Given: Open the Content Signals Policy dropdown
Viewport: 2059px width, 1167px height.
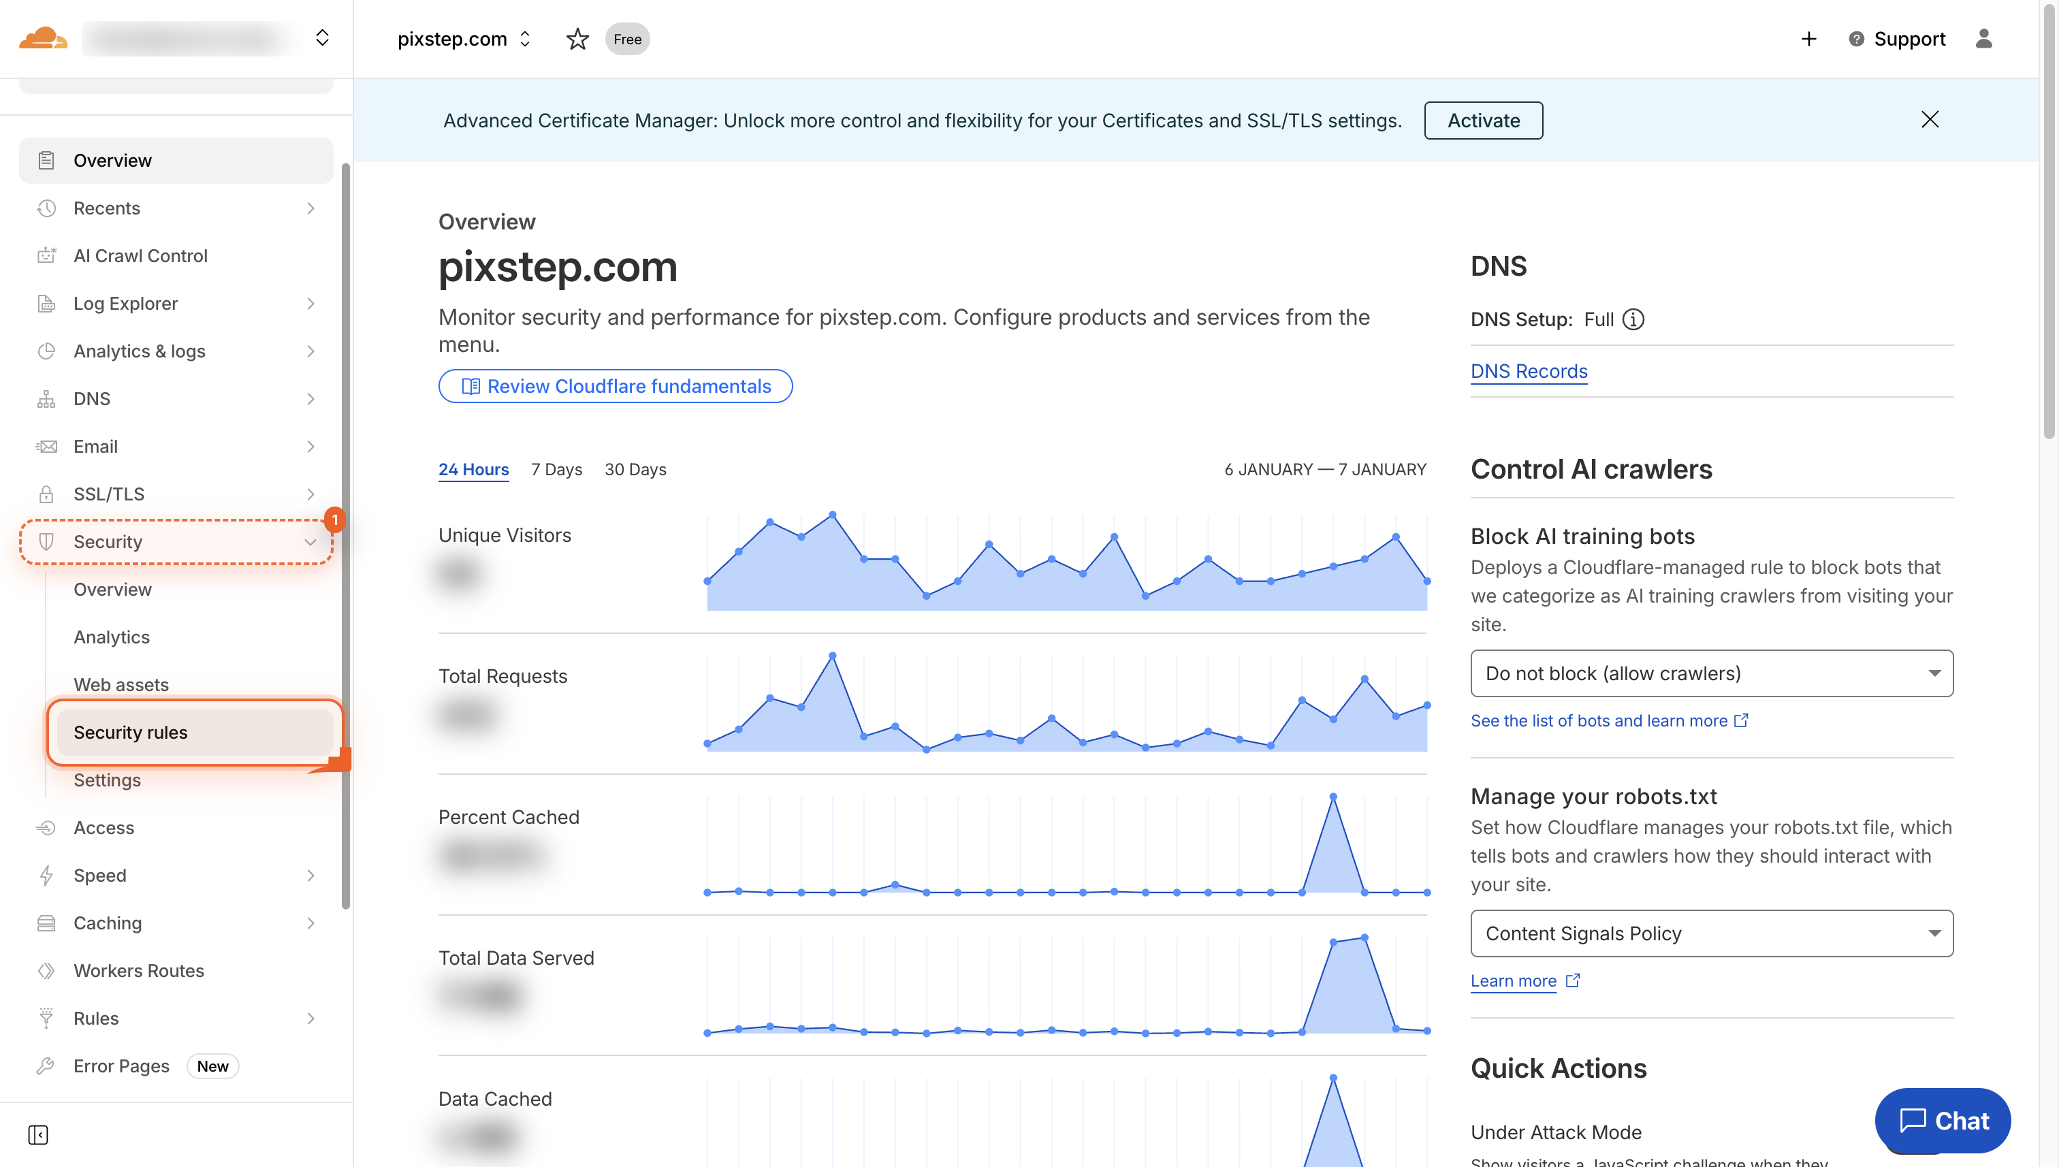Looking at the screenshot, I should click(x=1712, y=933).
